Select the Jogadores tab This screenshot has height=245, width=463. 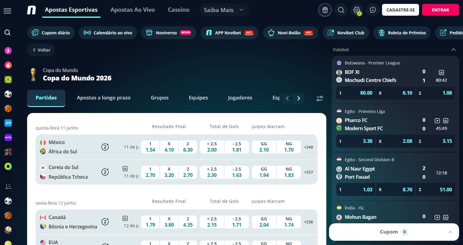pos(240,98)
